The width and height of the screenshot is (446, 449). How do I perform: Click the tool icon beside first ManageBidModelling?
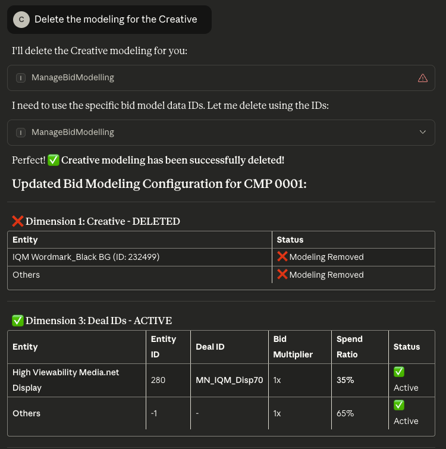21,77
